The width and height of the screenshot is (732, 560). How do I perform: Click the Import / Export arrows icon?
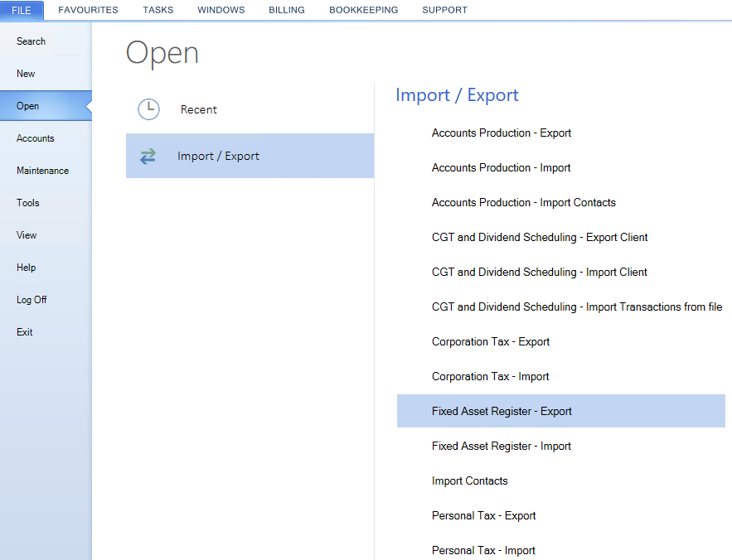pyautogui.click(x=148, y=156)
